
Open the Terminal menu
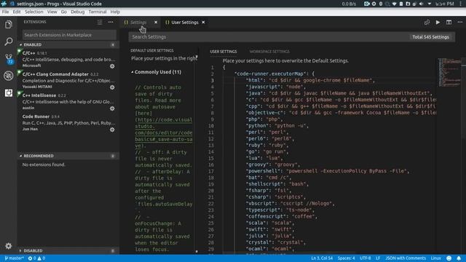[98, 12]
